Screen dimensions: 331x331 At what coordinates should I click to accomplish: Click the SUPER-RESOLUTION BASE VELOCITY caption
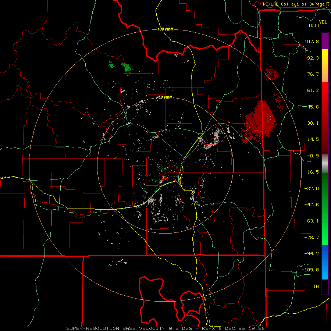[x=116, y=328]
